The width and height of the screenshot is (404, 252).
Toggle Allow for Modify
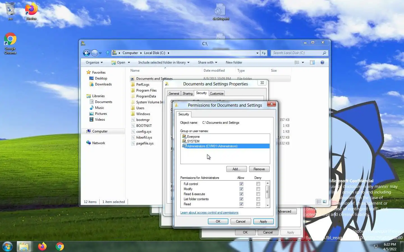pos(241,189)
